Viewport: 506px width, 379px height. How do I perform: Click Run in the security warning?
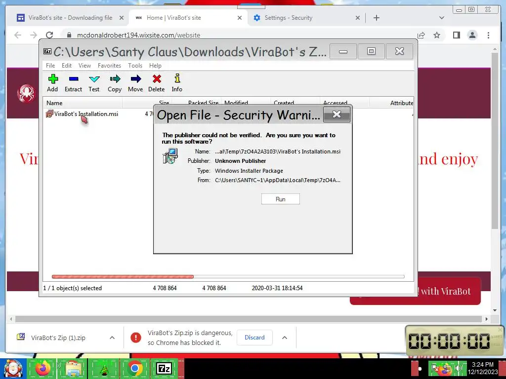pyautogui.click(x=281, y=199)
